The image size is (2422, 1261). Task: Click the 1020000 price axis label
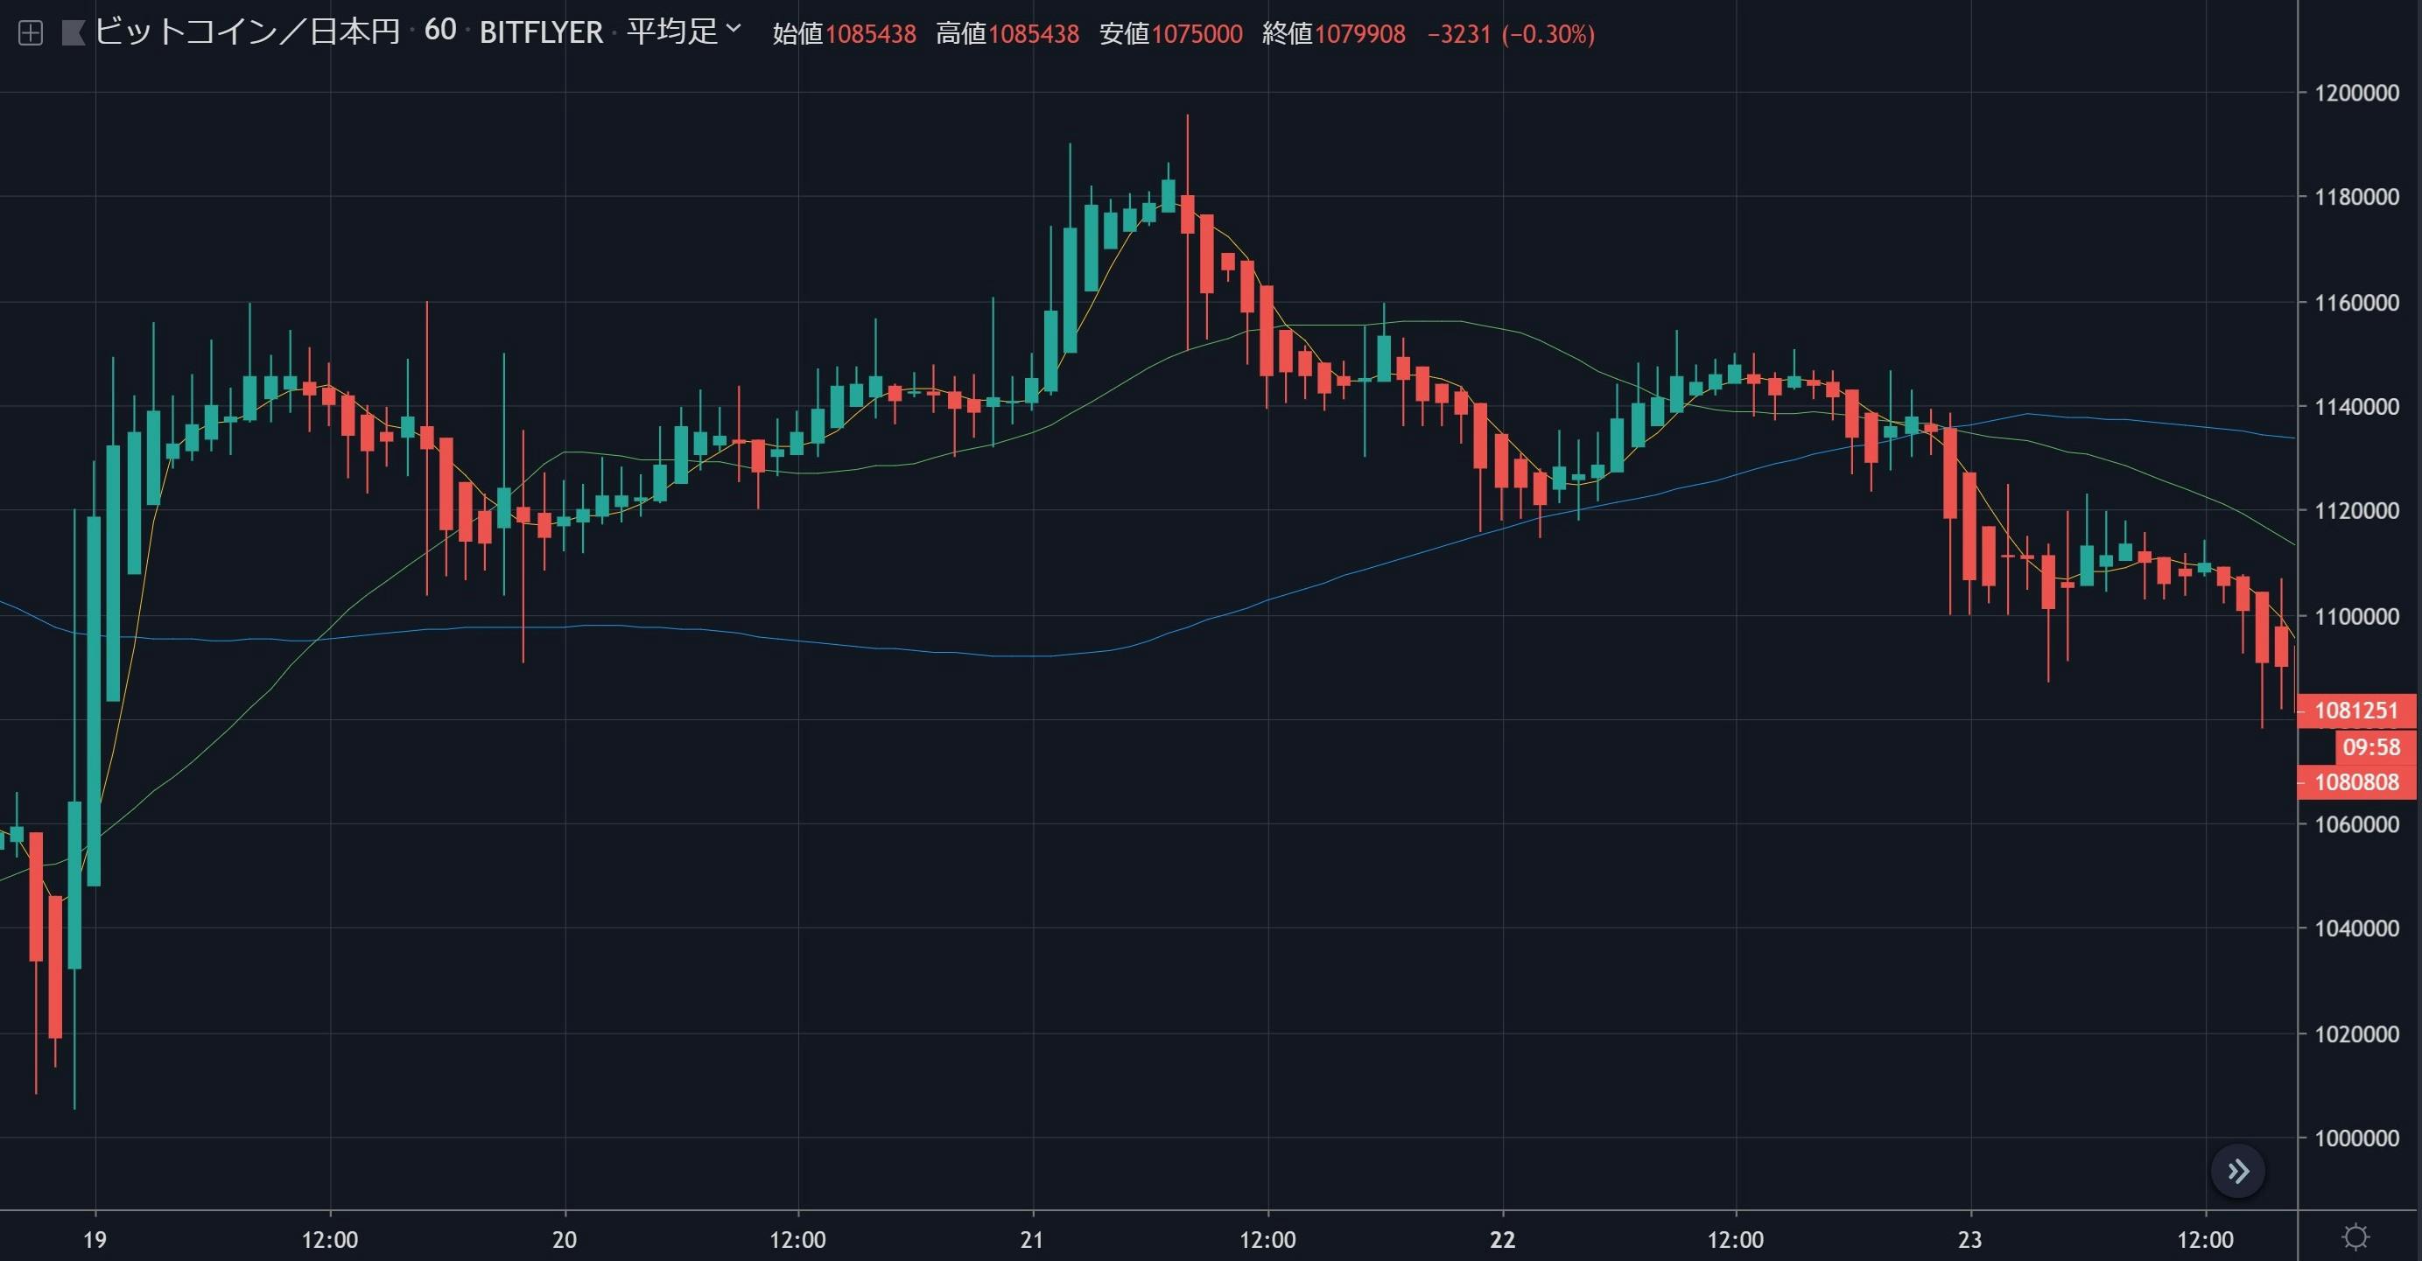click(x=2356, y=1034)
